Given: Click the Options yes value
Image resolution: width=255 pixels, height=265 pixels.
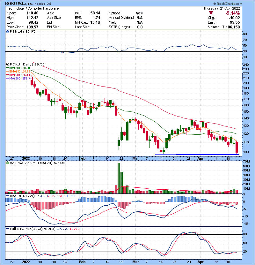Looking at the screenshot, I should (x=139, y=13).
